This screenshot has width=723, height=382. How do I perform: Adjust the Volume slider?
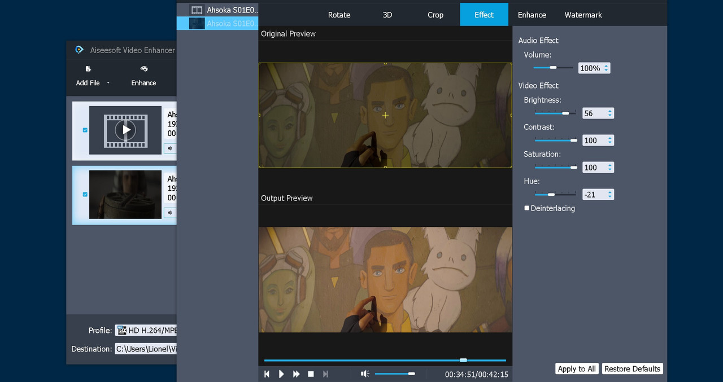click(x=553, y=68)
